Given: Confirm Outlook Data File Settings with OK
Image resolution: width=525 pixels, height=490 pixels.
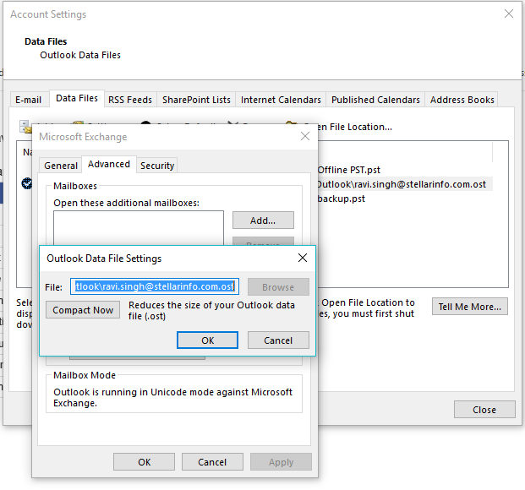Looking at the screenshot, I should click(x=208, y=340).
